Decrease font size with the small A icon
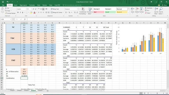169x95 pixels. tap(36, 9)
